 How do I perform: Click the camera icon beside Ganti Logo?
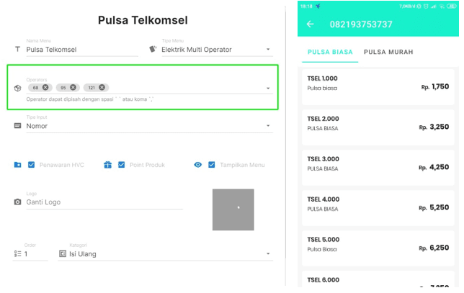pos(18,202)
